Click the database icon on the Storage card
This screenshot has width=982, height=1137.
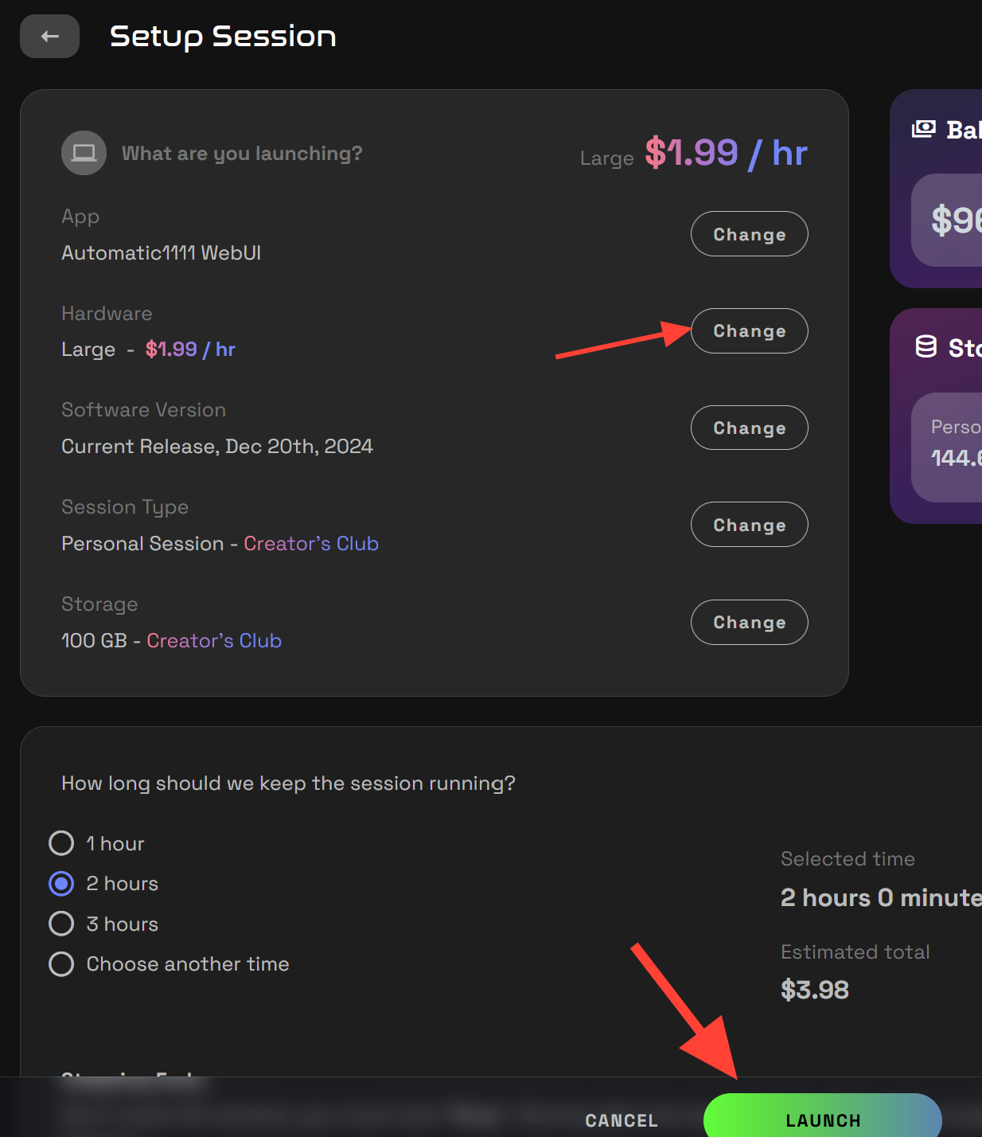(x=925, y=347)
